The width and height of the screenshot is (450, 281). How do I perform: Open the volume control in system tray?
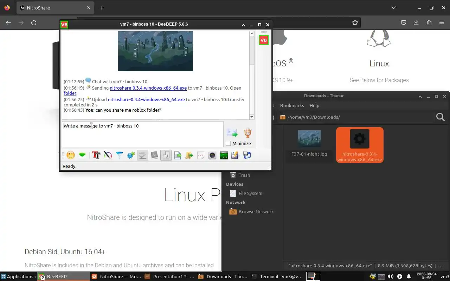390,276
